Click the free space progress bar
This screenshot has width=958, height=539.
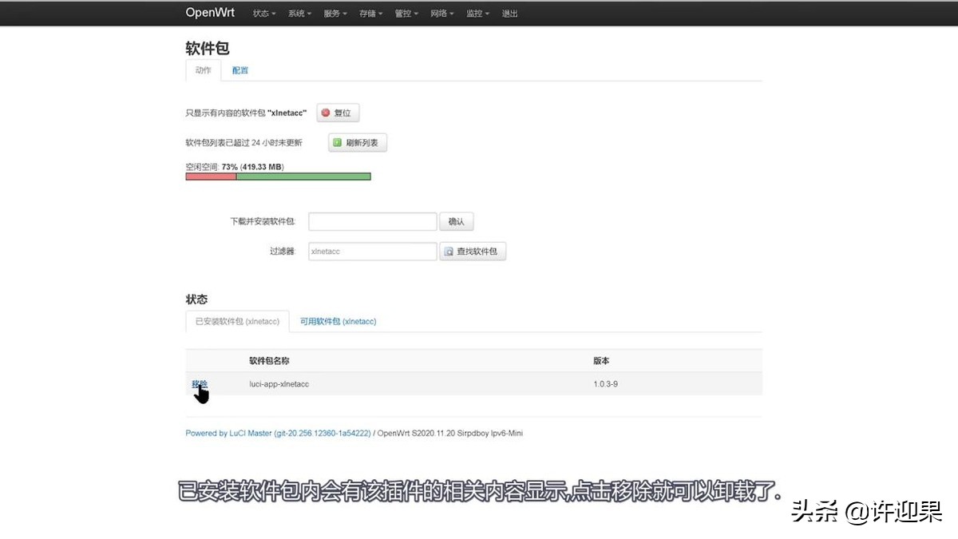tap(277, 176)
